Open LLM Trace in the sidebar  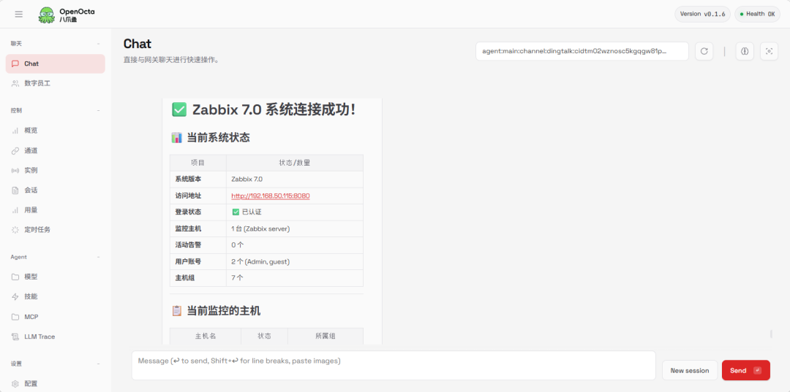(x=56, y=337)
